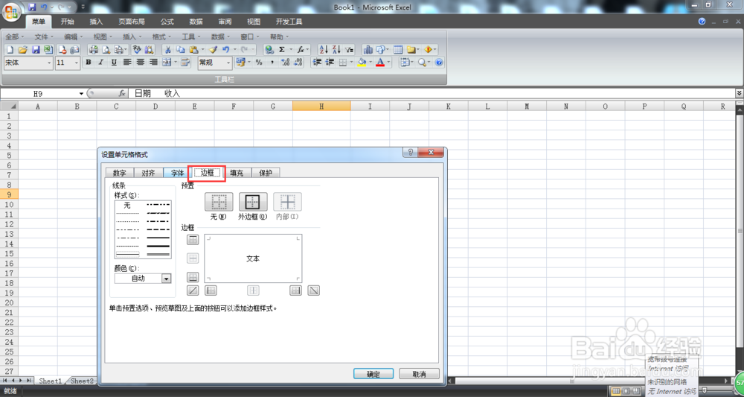
Task: Click the 确定 button
Action: (373, 374)
